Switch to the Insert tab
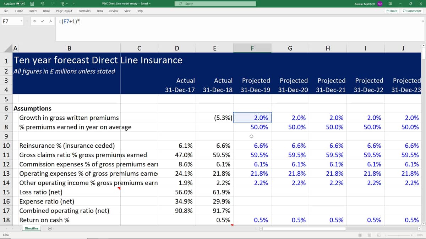This screenshot has width=426, height=239. 33,11
